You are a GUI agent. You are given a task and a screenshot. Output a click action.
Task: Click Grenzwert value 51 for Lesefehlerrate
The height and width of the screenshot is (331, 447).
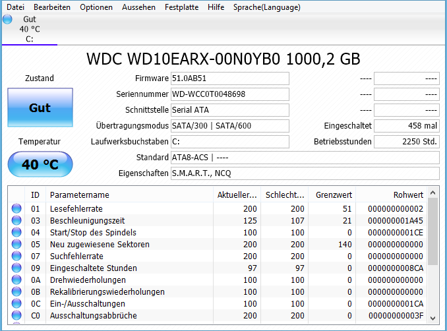click(x=347, y=209)
